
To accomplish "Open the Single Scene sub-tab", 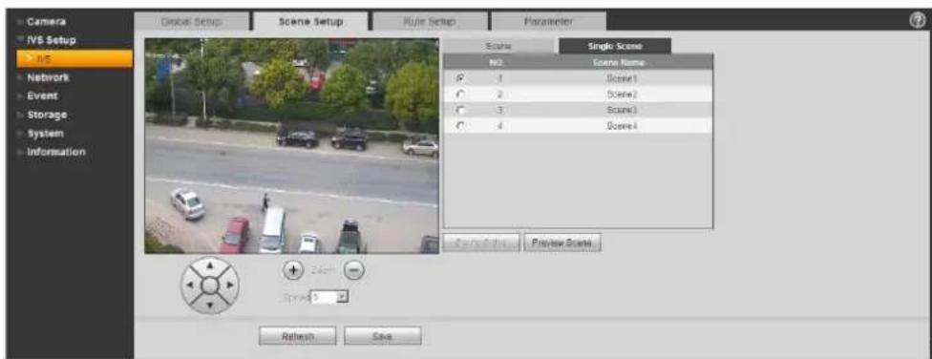I will coord(615,46).
